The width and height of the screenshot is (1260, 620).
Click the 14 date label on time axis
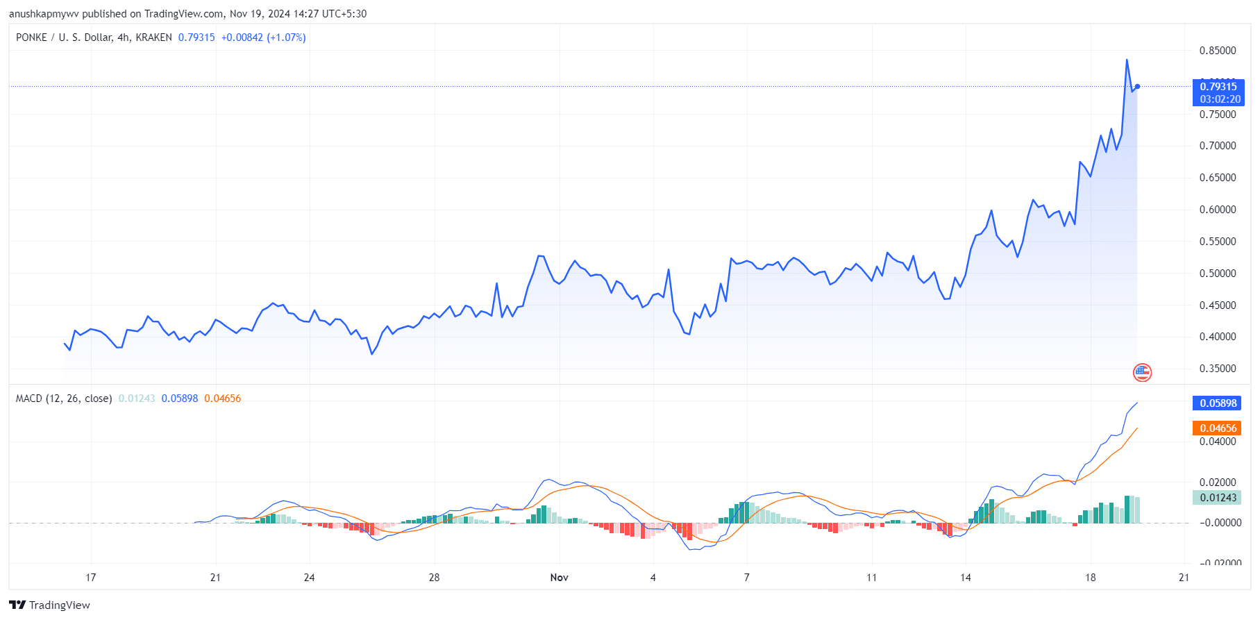966,578
